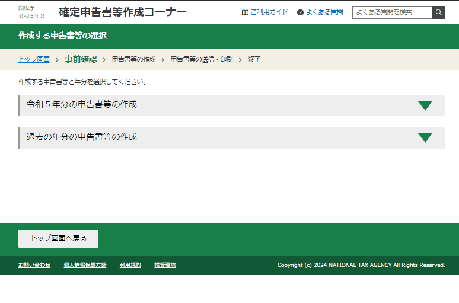Click the question mark icon beside よくある質問
Image resolution: width=459 pixels, height=303 pixels.
[x=300, y=12]
